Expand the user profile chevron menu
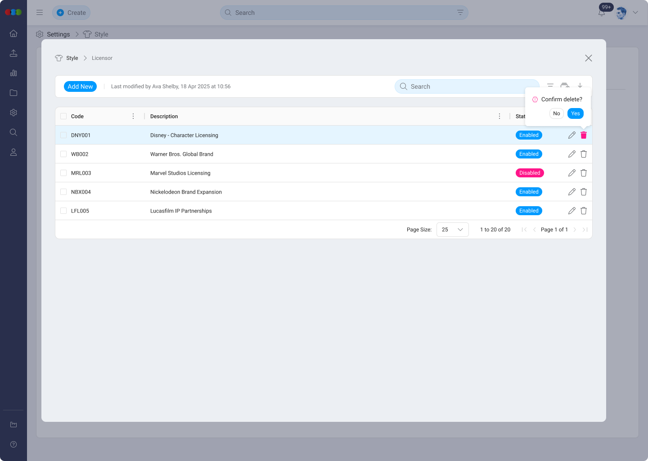The width and height of the screenshot is (648, 461). click(635, 13)
